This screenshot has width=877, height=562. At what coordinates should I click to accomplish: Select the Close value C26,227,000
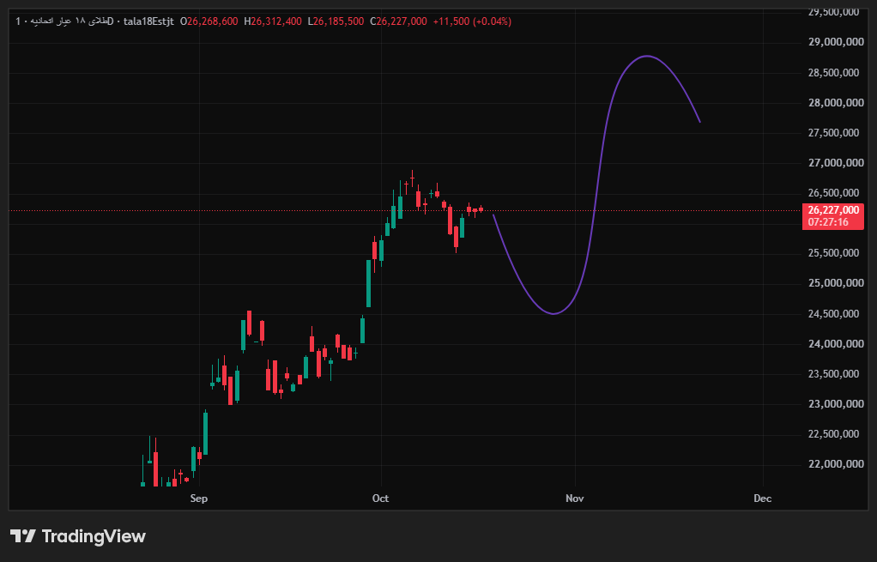[x=398, y=21]
